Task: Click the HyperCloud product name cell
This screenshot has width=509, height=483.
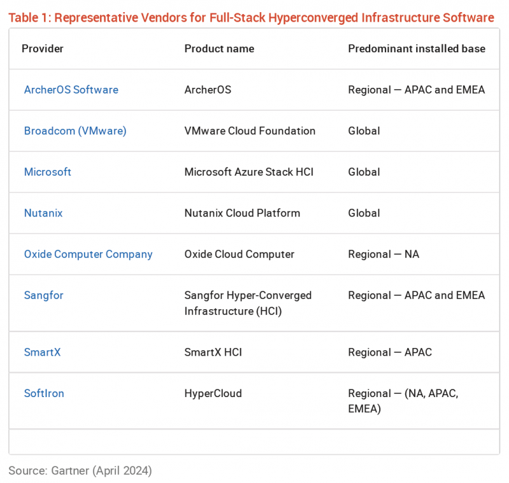Action: coord(213,393)
